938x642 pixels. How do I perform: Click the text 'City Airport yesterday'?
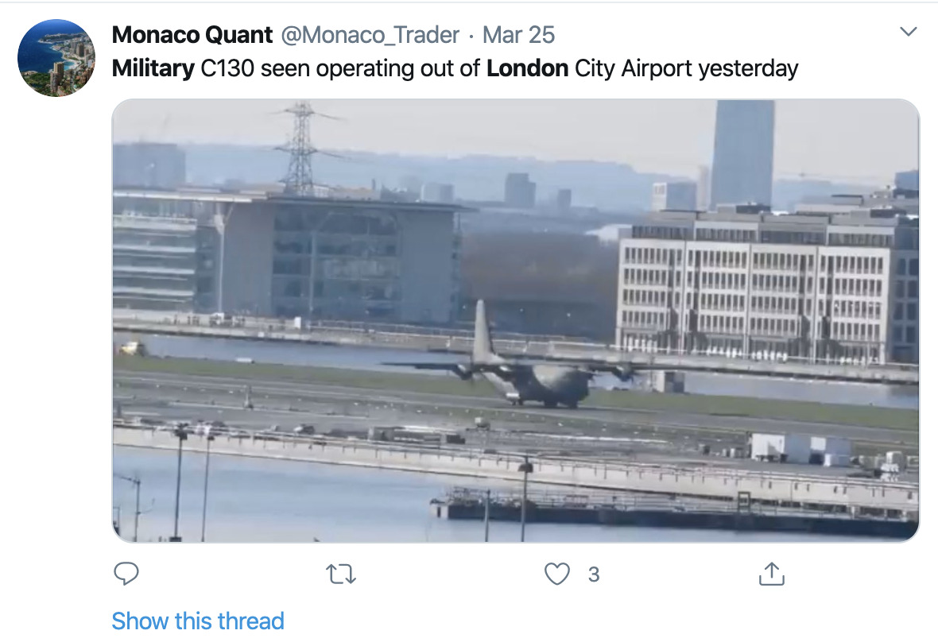(x=686, y=68)
